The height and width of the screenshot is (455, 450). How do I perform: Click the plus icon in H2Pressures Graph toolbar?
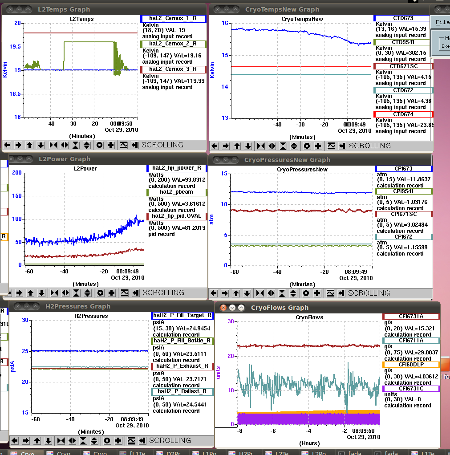(x=118, y=441)
